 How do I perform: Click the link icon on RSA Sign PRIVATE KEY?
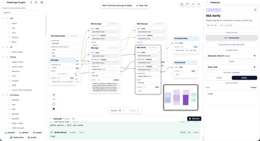click(x=119, y=60)
